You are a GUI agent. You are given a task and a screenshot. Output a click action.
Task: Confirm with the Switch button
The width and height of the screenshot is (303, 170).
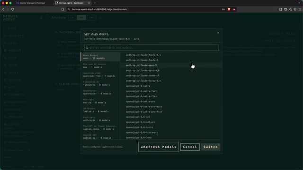coord(210,147)
